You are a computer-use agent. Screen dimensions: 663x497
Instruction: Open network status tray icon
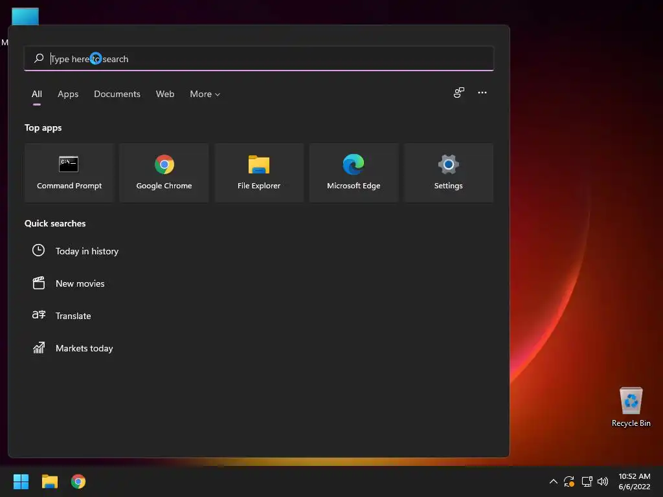point(587,481)
